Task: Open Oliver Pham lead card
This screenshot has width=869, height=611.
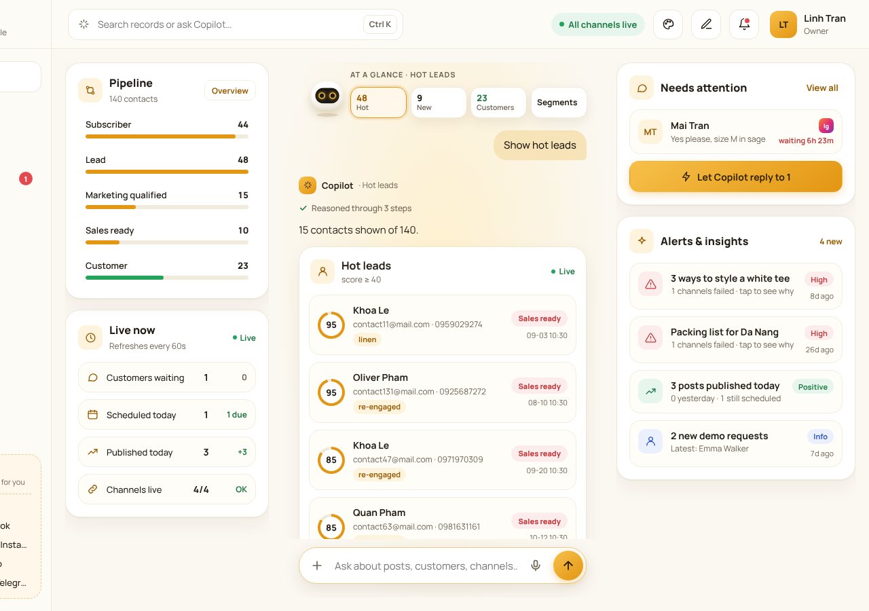Action: [x=443, y=393]
